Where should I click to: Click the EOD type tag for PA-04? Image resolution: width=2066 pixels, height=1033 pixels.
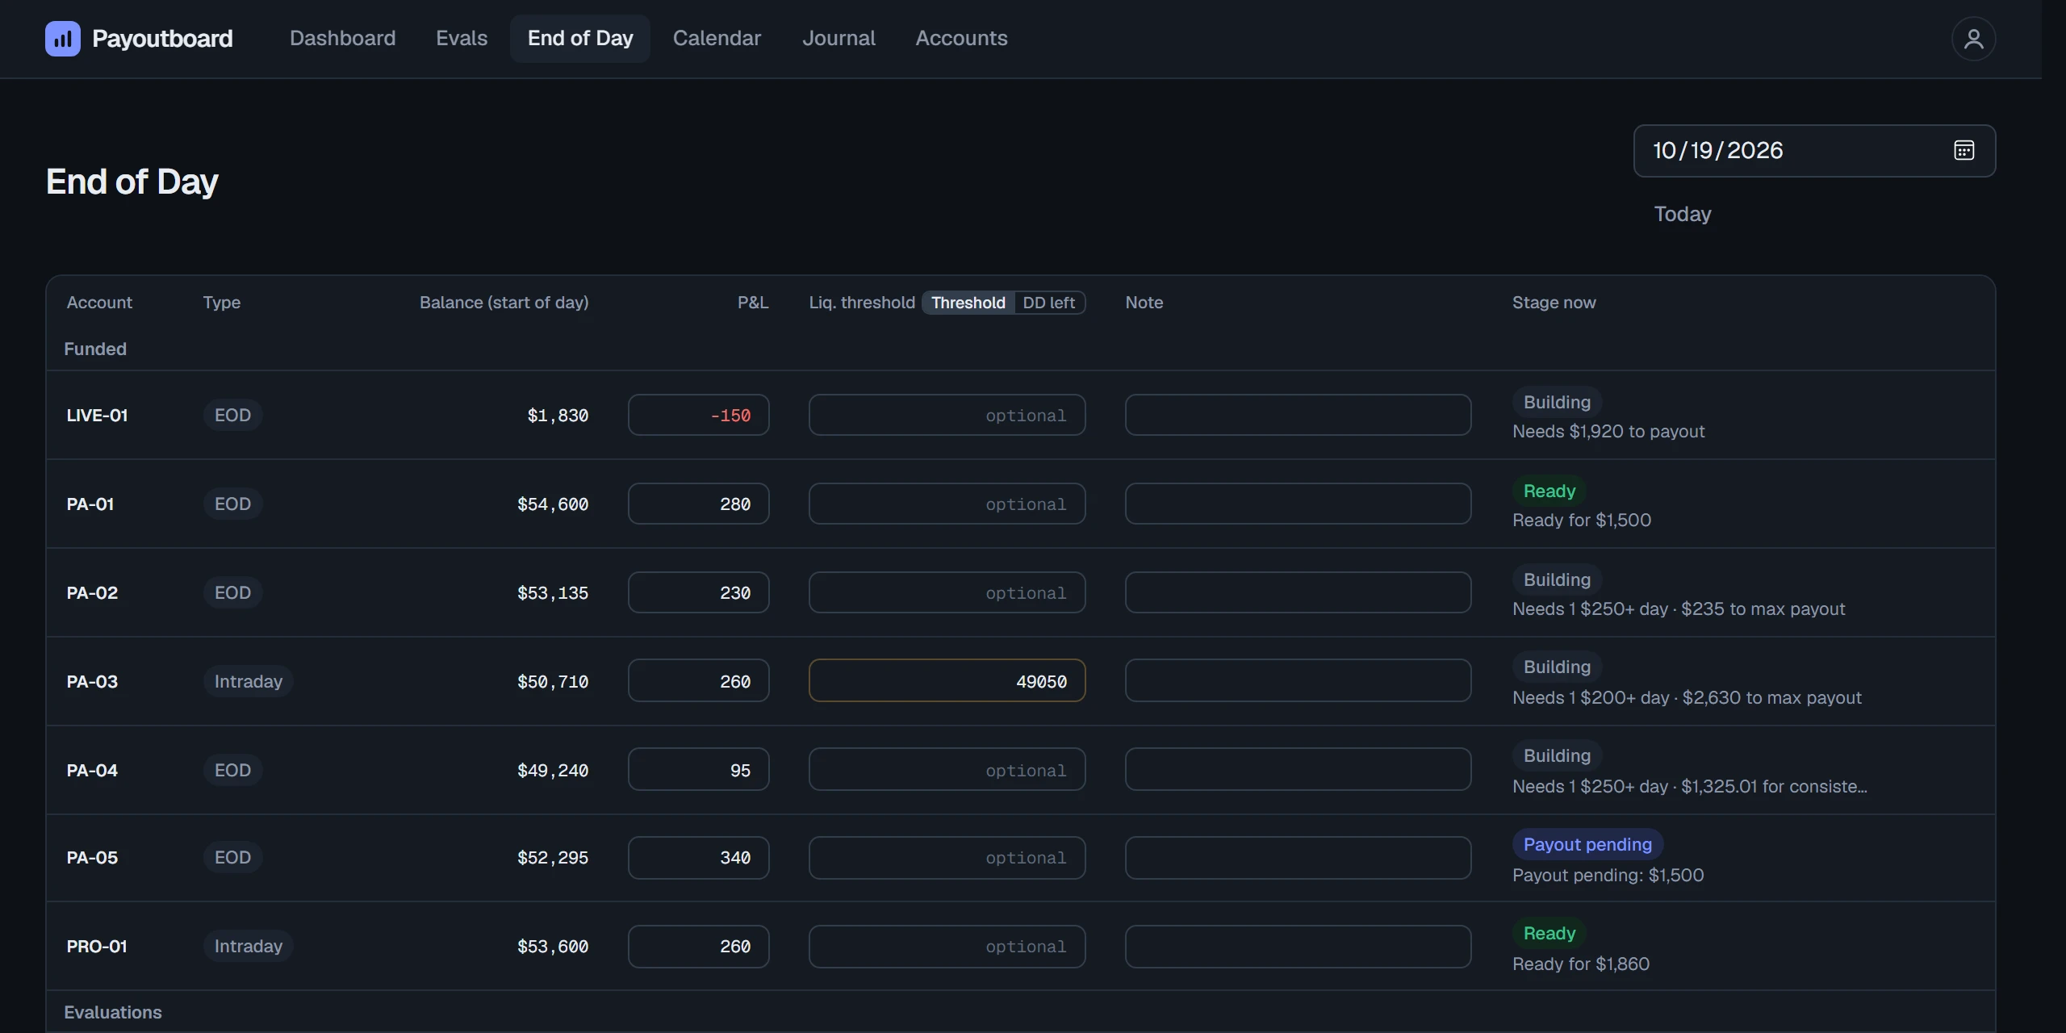(232, 770)
